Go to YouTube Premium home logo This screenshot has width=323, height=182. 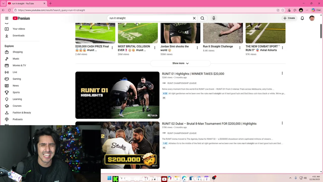pyautogui.click(x=21, y=18)
